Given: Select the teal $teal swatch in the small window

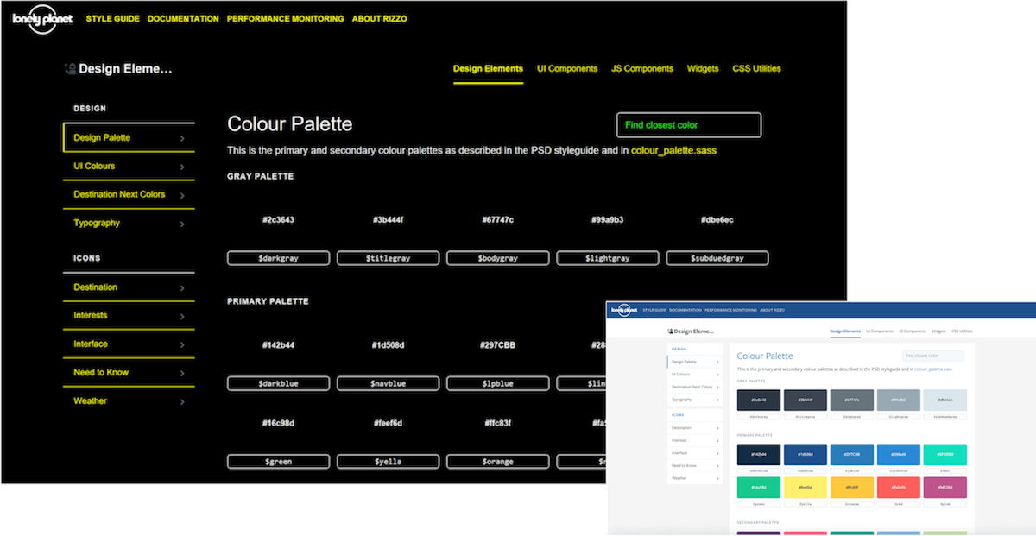Looking at the screenshot, I should (944, 455).
